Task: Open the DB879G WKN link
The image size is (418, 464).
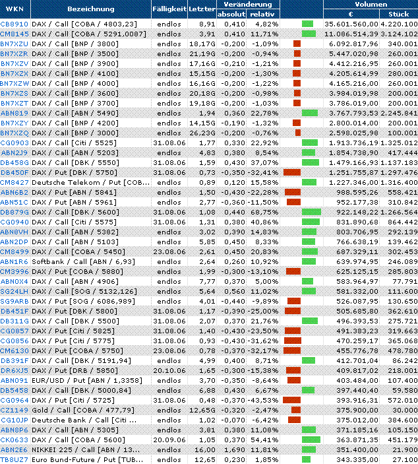Action: click(15, 212)
